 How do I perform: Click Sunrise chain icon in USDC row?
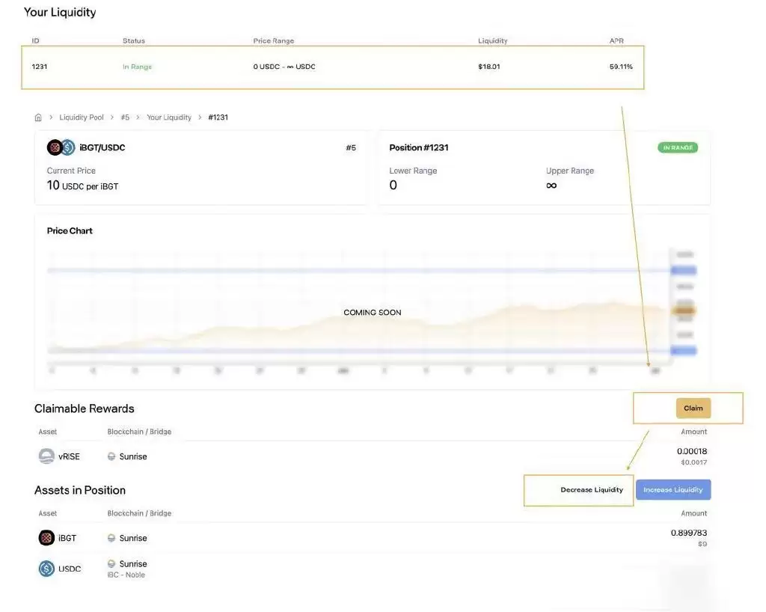point(112,563)
